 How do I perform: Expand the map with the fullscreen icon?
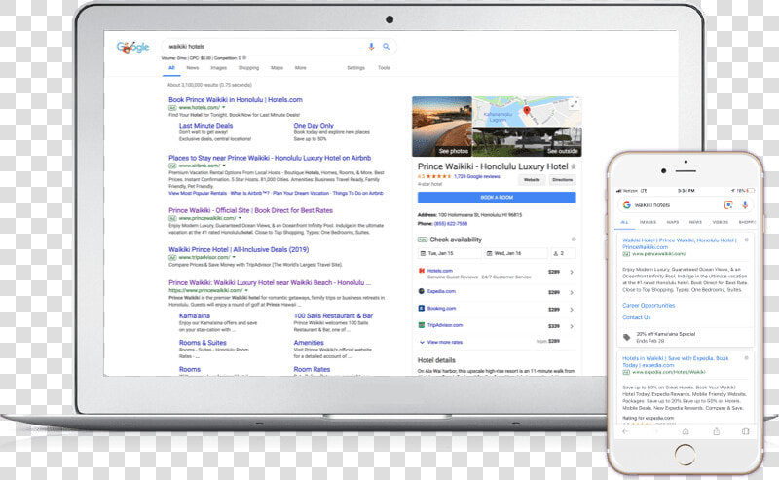point(574,104)
